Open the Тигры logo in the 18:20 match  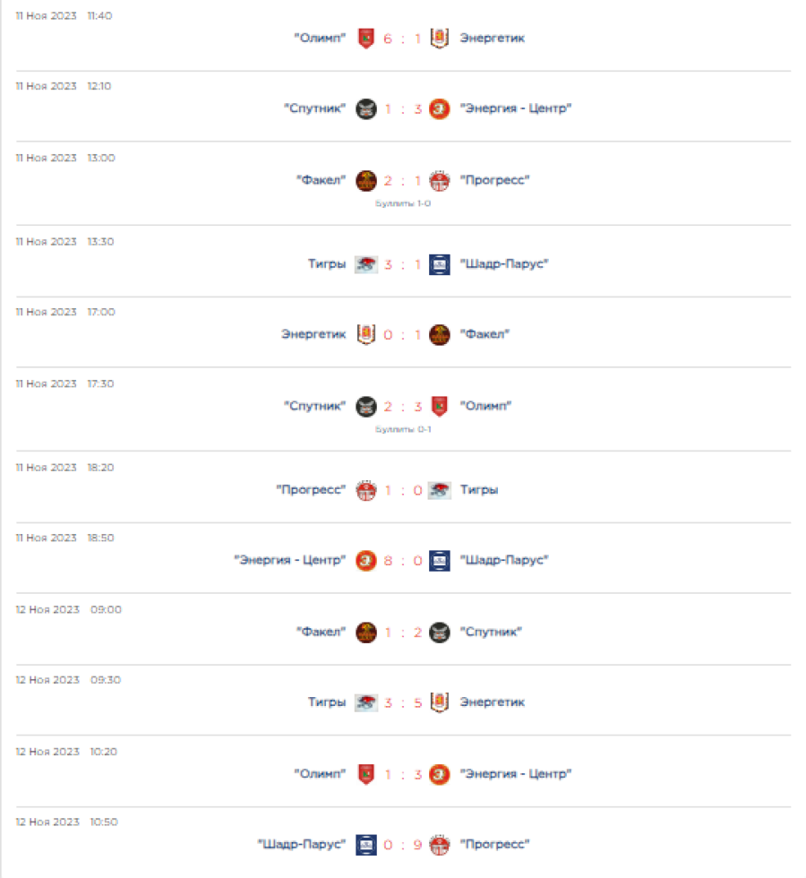pos(439,490)
